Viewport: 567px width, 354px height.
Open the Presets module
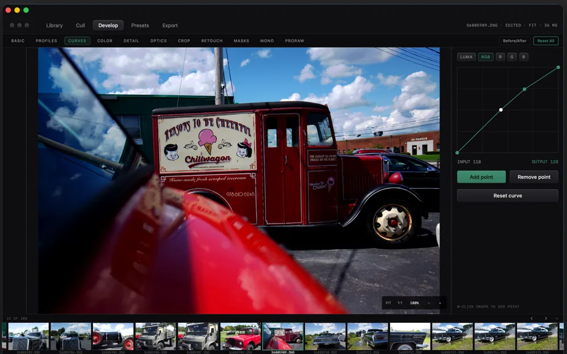click(140, 25)
